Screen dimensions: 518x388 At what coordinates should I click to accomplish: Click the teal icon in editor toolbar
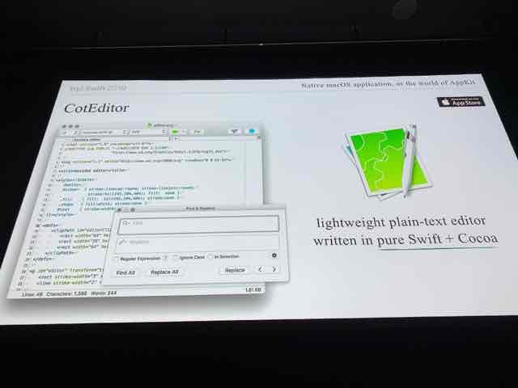tap(252, 131)
